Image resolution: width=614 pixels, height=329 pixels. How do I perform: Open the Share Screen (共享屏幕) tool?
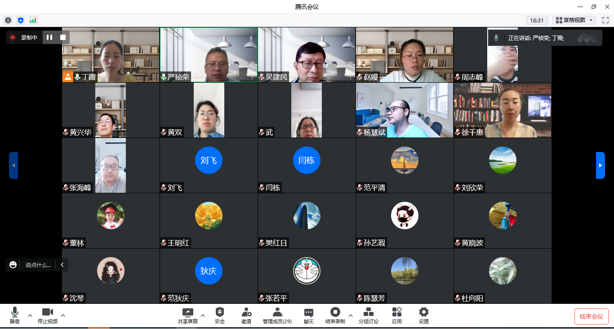coord(187,316)
